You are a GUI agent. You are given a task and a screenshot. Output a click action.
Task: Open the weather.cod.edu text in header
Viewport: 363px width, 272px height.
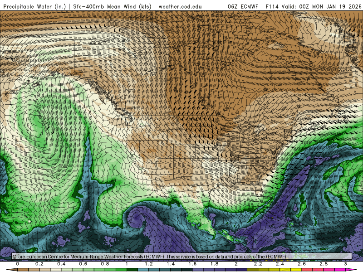(180, 6)
